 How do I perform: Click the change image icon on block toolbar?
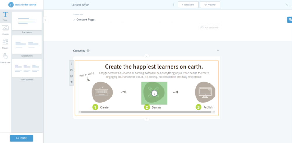[x=72, y=70]
